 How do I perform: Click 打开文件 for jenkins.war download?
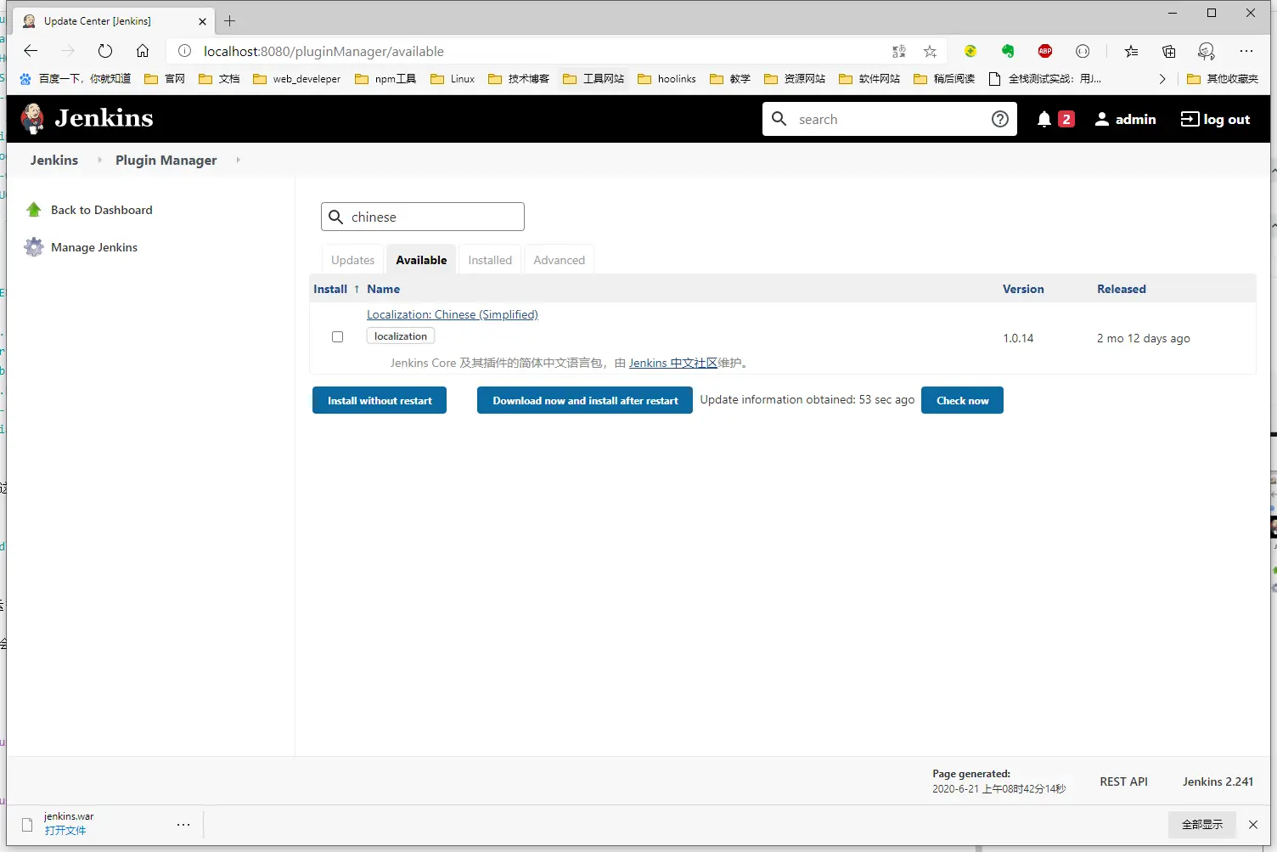[x=65, y=831]
